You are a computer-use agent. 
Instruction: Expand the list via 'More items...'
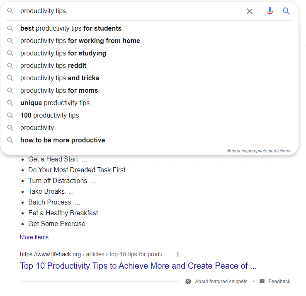(36, 237)
